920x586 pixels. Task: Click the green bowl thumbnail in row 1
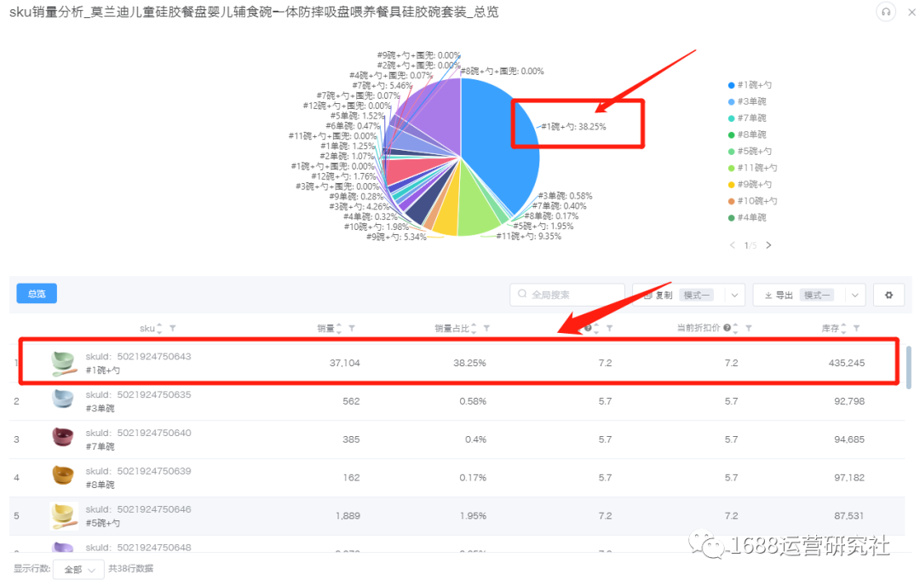[x=62, y=362]
